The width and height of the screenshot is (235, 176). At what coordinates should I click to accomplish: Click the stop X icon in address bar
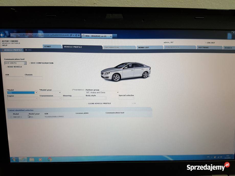pyautogui.click(x=79, y=35)
